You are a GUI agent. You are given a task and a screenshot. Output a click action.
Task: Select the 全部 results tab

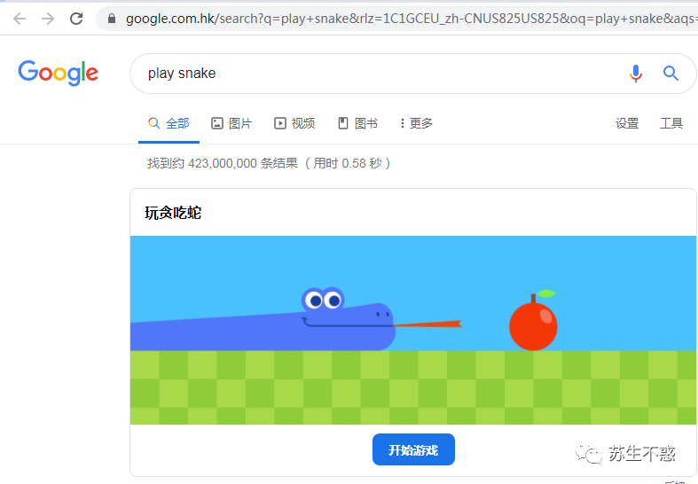(x=169, y=123)
